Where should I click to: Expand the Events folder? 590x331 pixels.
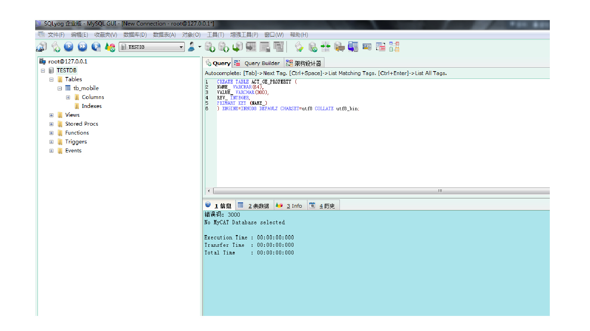pos(51,151)
